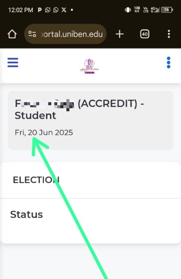Tap the date Fri, 20 Jun 2025
This screenshot has height=279, width=181.
click(44, 132)
